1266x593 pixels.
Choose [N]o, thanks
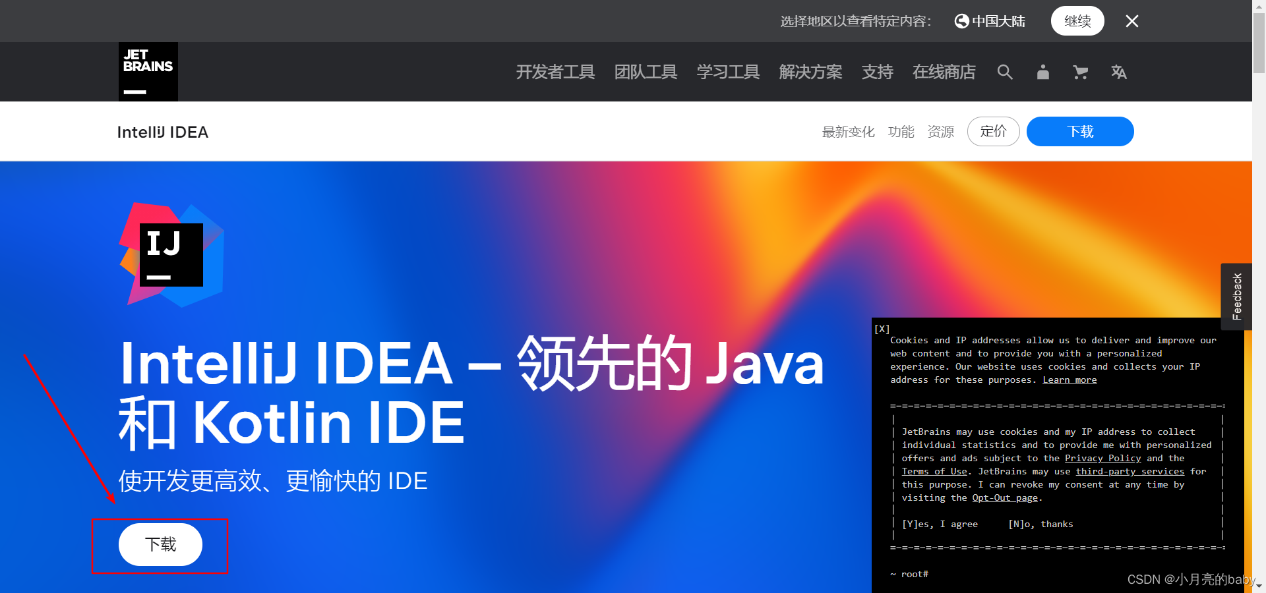coord(1040,524)
